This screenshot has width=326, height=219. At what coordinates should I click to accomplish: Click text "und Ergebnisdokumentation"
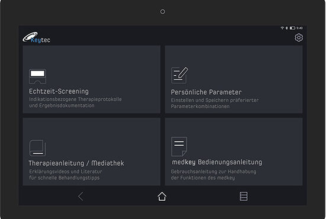(x=62, y=105)
